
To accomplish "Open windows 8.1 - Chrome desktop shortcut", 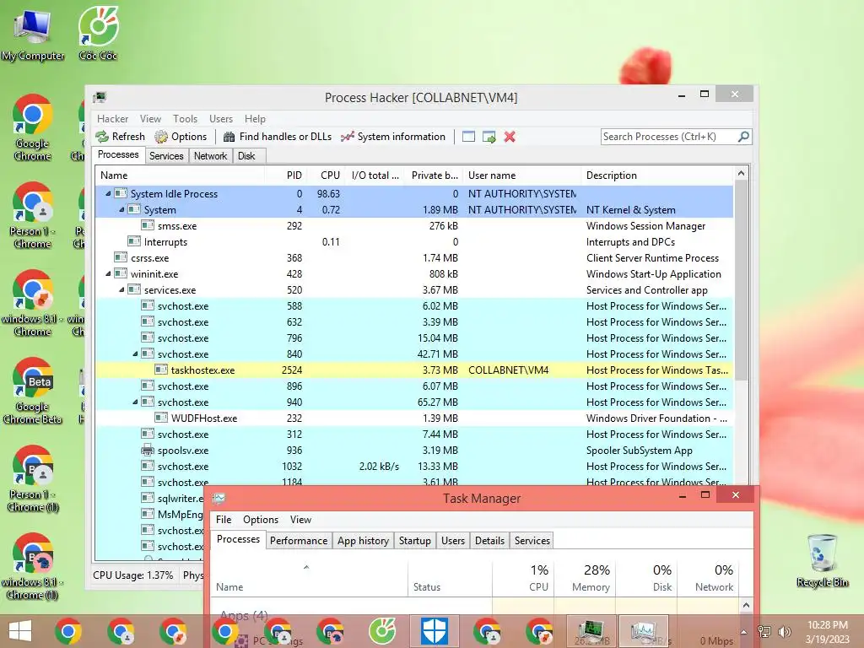I will point(33,303).
